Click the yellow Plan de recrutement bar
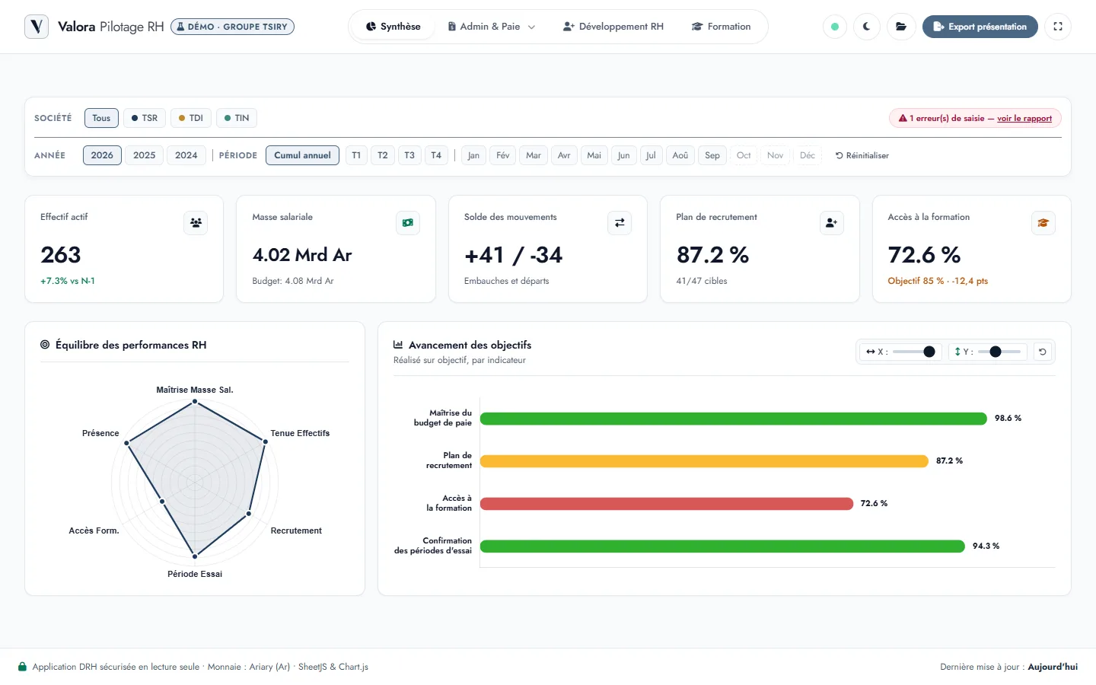The height and width of the screenshot is (685, 1096). click(x=704, y=461)
